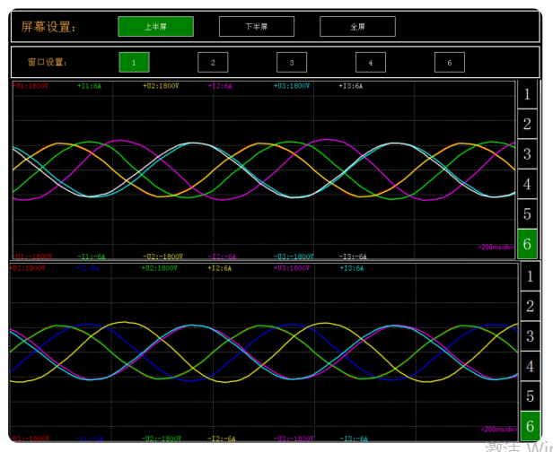Viewport: 553px width, 452px height.
Task: Select the 上半屏 screen mode button
Action: point(155,27)
